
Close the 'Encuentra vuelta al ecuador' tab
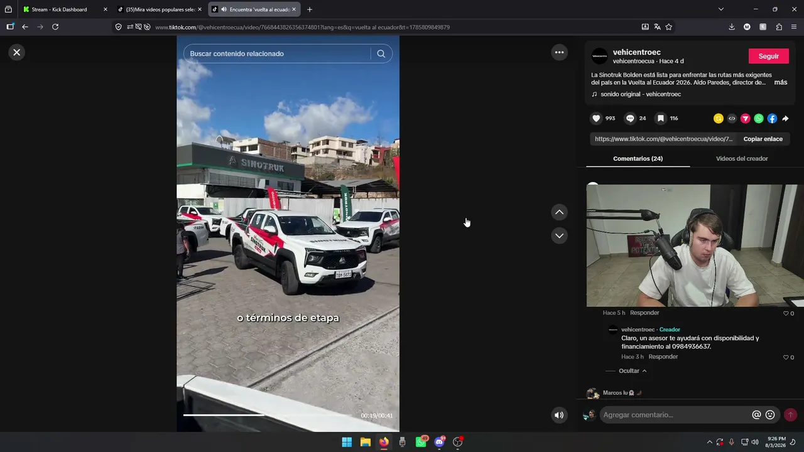click(294, 9)
